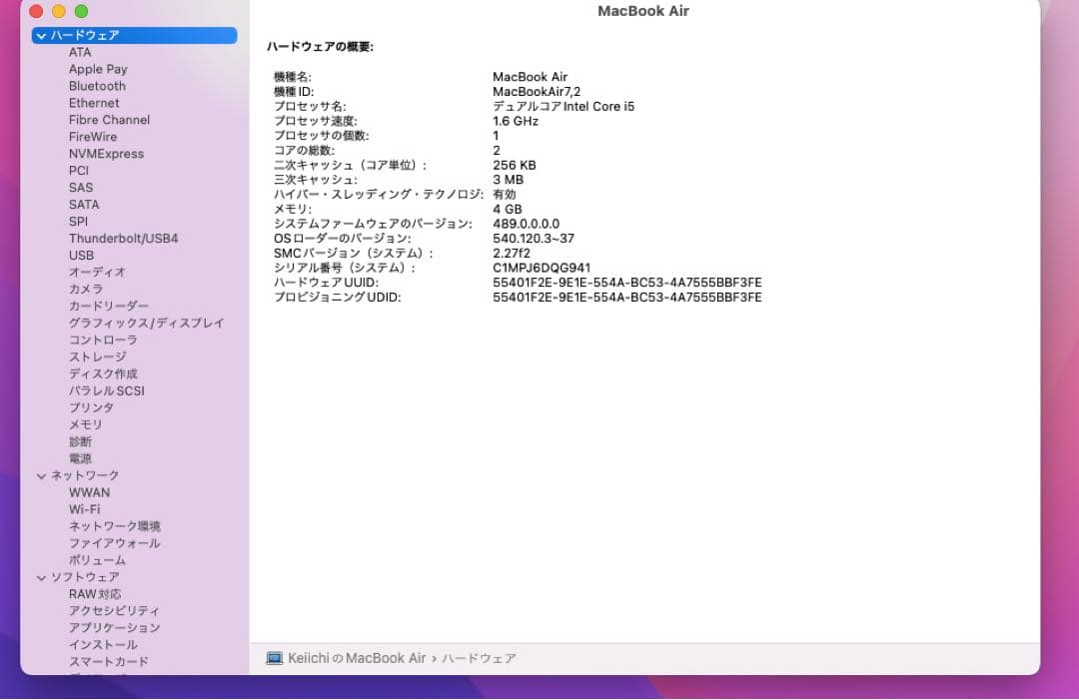1079x700 pixels.
Task: Click the 540.120.3~37 OS loader version
Action: click(x=534, y=239)
